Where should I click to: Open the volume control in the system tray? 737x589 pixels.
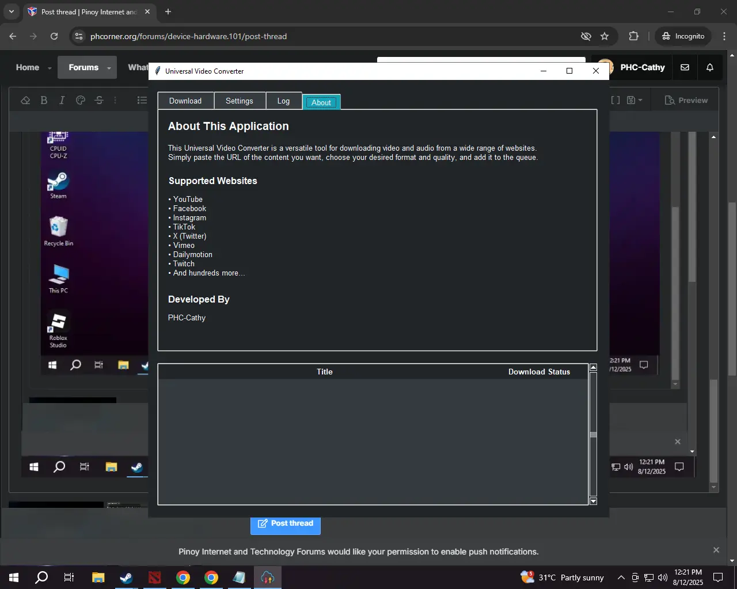click(663, 577)
